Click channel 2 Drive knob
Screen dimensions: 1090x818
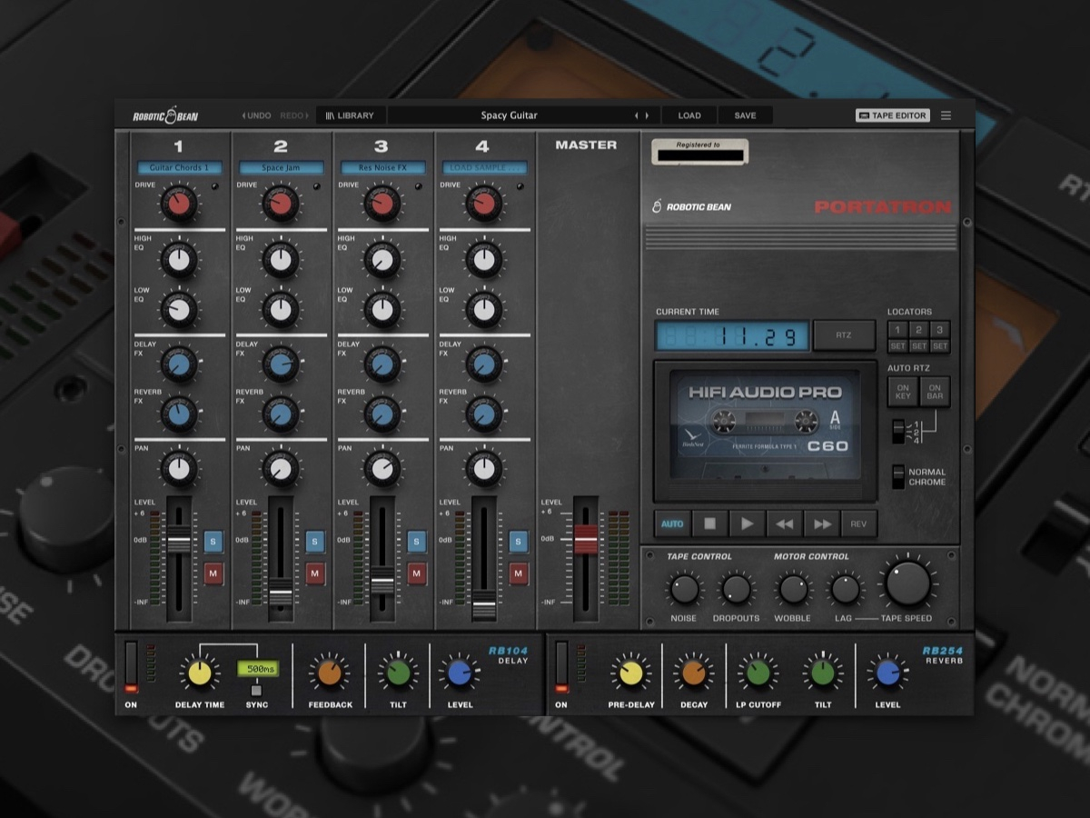click(x=281, y=203)
